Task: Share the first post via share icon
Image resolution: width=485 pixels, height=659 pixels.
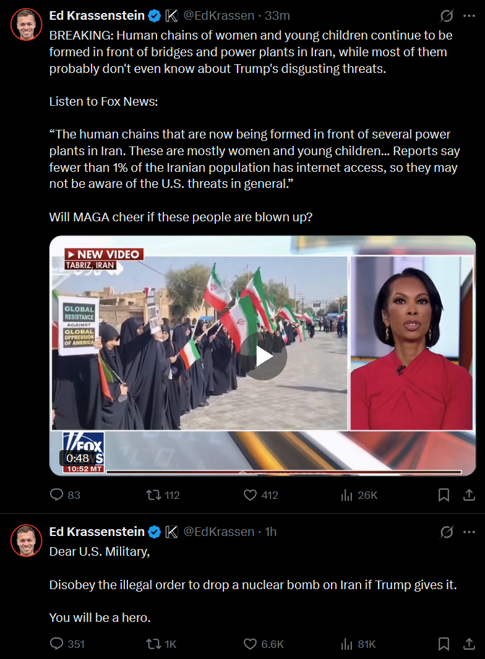Action: click(x=469, y=495)
